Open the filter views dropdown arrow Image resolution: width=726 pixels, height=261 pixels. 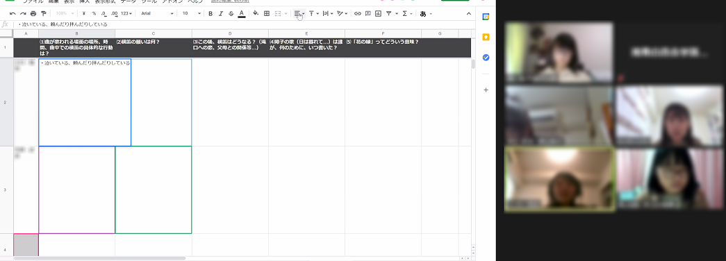tap(397, 14)
